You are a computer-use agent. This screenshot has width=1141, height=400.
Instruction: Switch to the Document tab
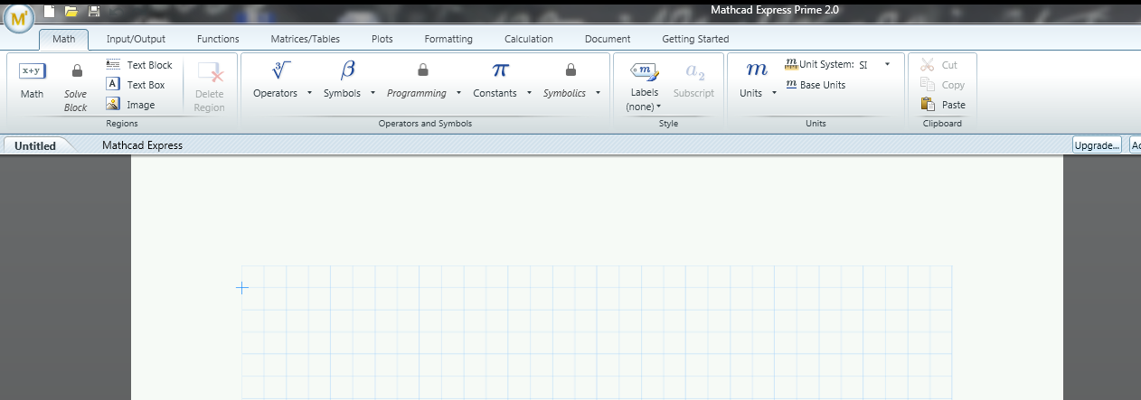pos(608,39)
